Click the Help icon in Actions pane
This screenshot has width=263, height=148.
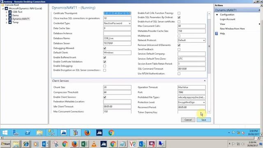point(217,34)
